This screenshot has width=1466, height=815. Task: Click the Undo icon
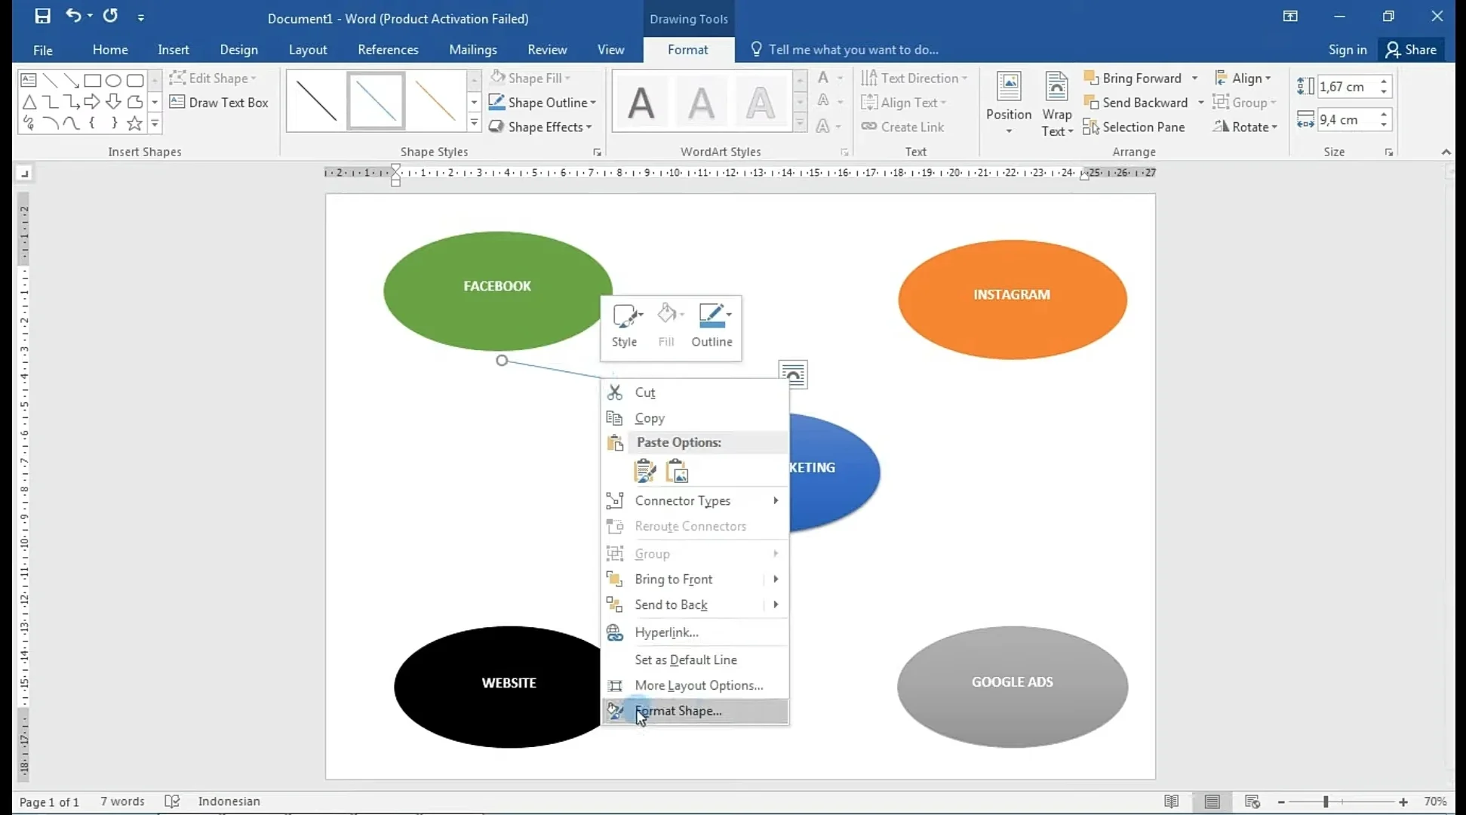[73, 16]
